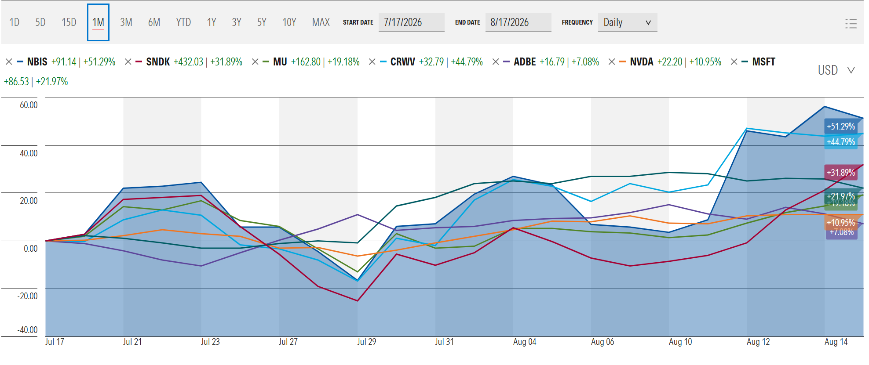Click the Aug 12 x-axis date label
This screenshot has width=869, height=365.
pos(758,342)
